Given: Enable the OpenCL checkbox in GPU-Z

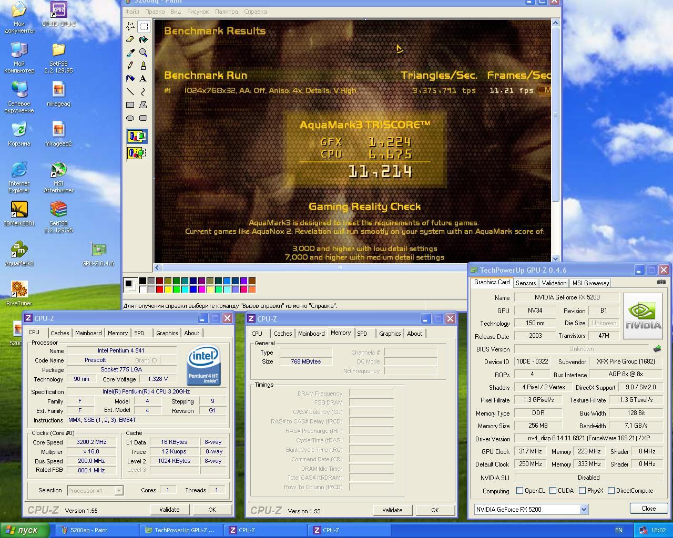Looking at the screenshot, I should pos(519,491).
